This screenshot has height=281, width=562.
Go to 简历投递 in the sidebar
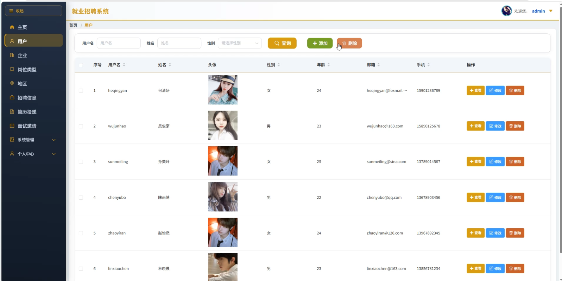(34, 111)
